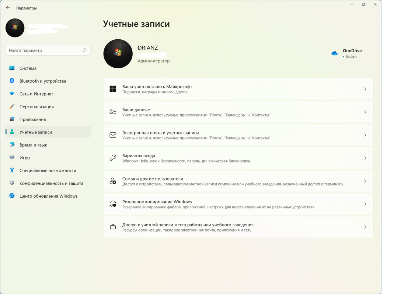
Task: Click the add-person icon for Семья
Action: (x=113, y=181)
